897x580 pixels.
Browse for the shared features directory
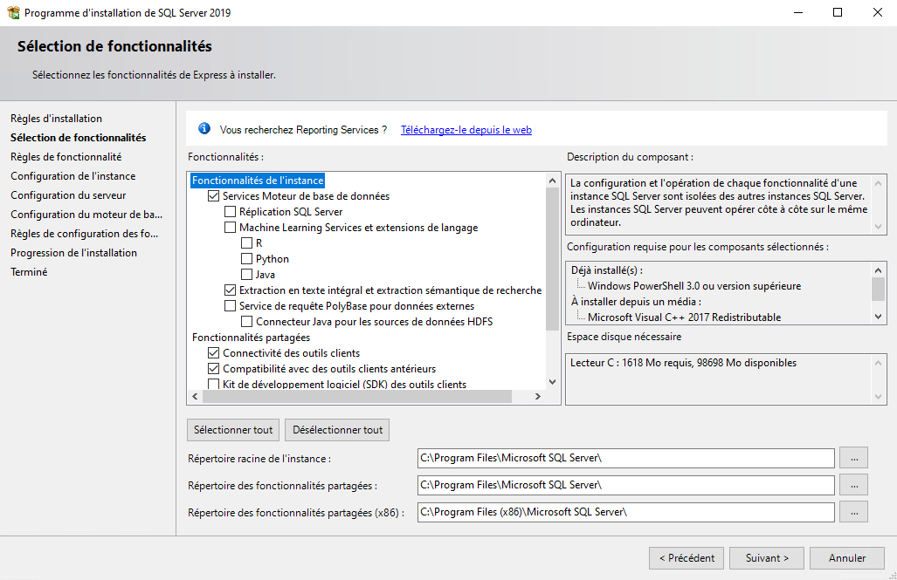(853, 485)
